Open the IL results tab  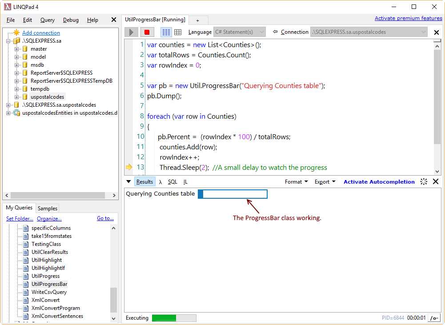tap(185, 182)
